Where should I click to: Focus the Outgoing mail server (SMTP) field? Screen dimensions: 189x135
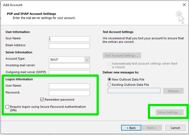coord(69,72)
